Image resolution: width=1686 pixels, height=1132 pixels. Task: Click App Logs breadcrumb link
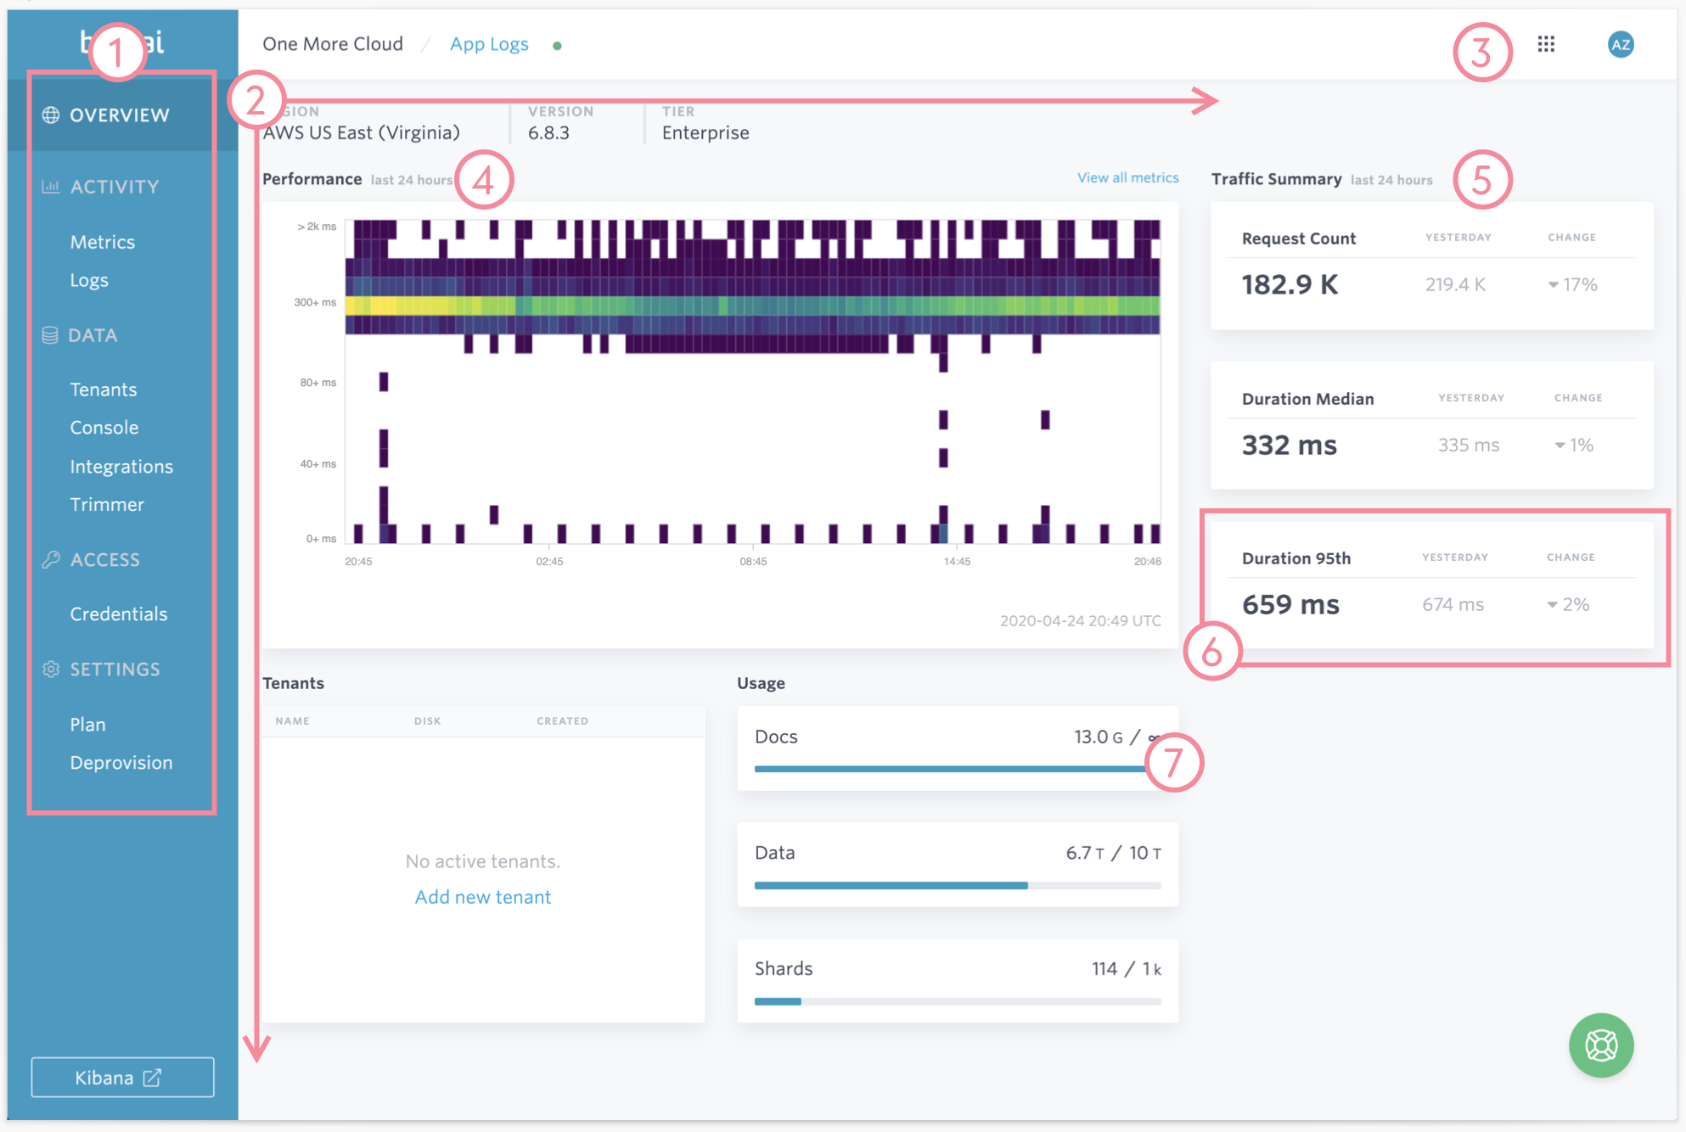[x=489, y=44]
